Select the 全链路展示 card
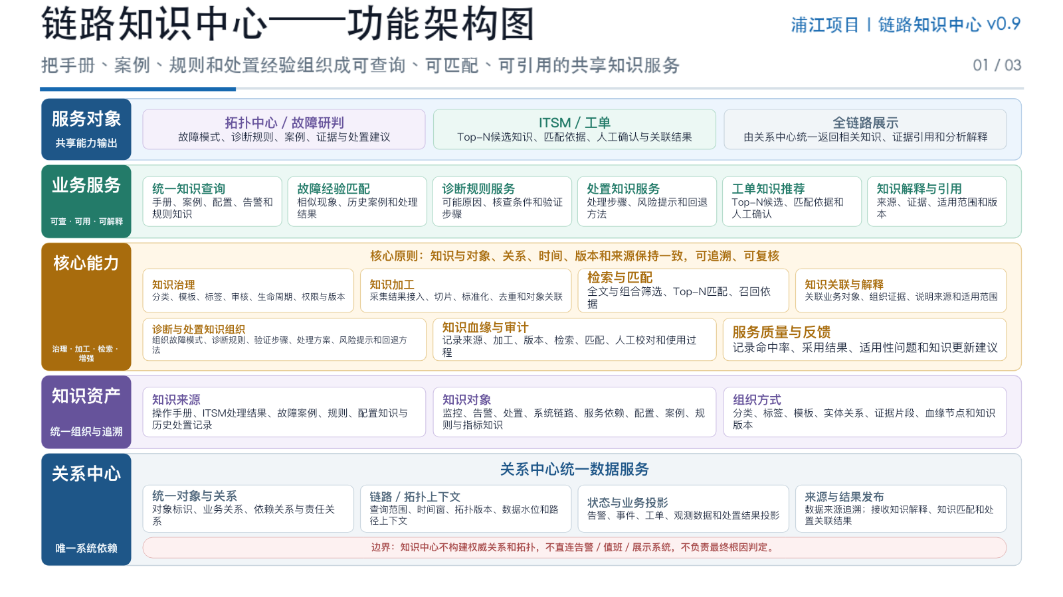Image resolution: width=1063 pixels, height=597 pixels. coord(865,129)
